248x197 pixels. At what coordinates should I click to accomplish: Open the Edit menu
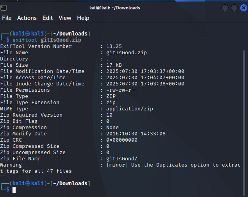(48, 18)
